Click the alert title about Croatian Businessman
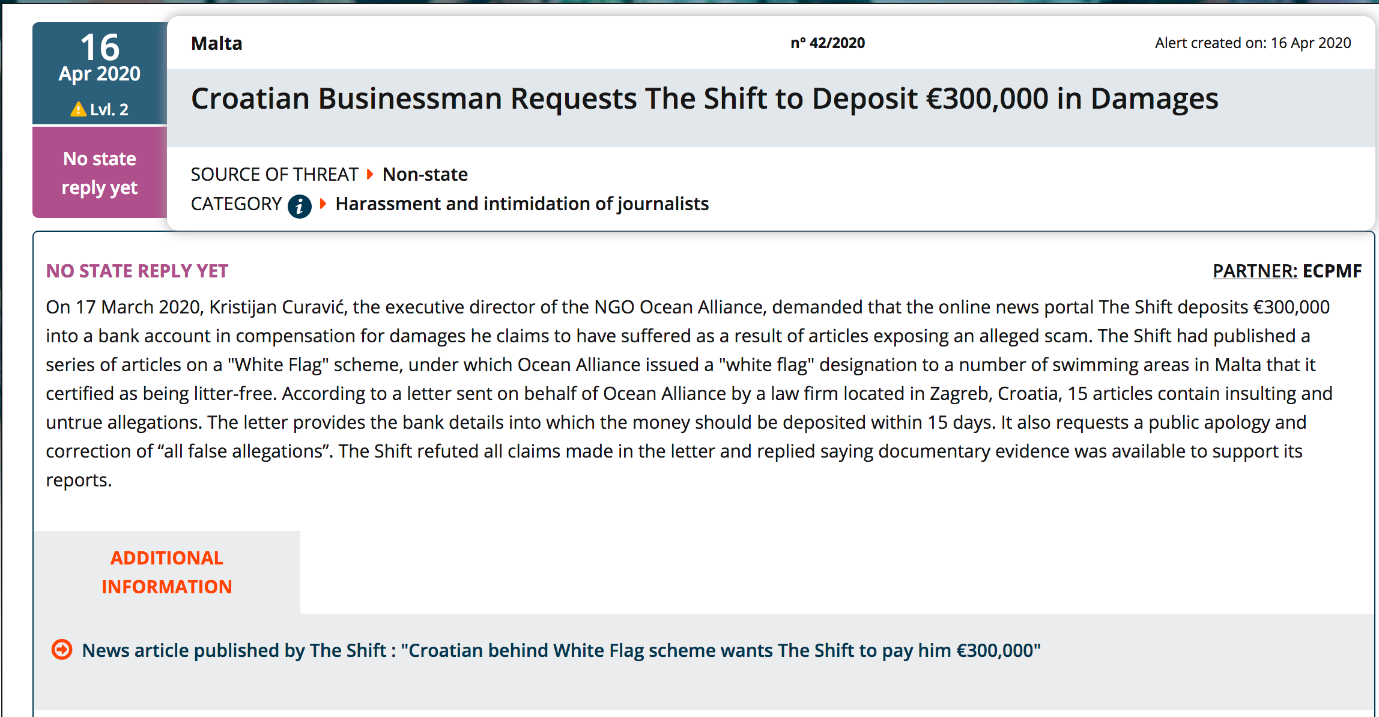Image resolution: width=1379 pixels, height=717 pixels. pyautogui.click(x=704, y=98)
